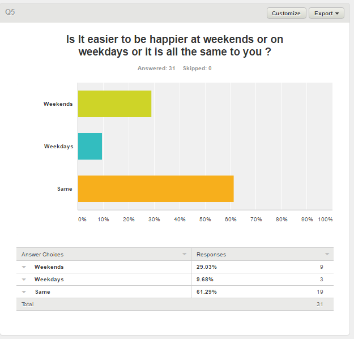Expand the Weekends row arrow in table
Viewport: 354px width, 339px height.
(24, 267)
